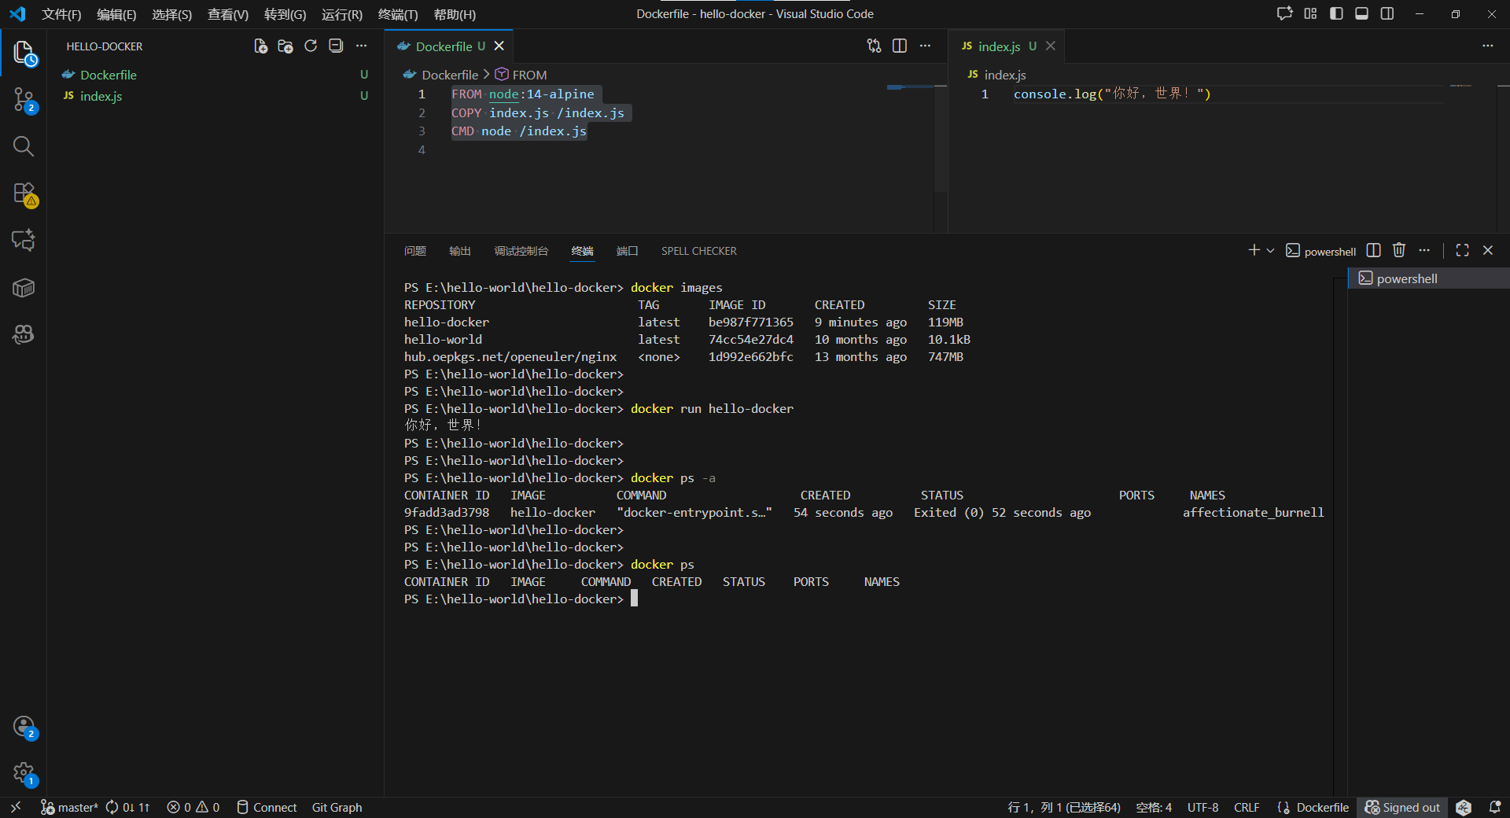This screenshot has width=1510, height=818.
Task: Collapse the HELLO-DOCKER explorer header
Action: click(105, 46)
